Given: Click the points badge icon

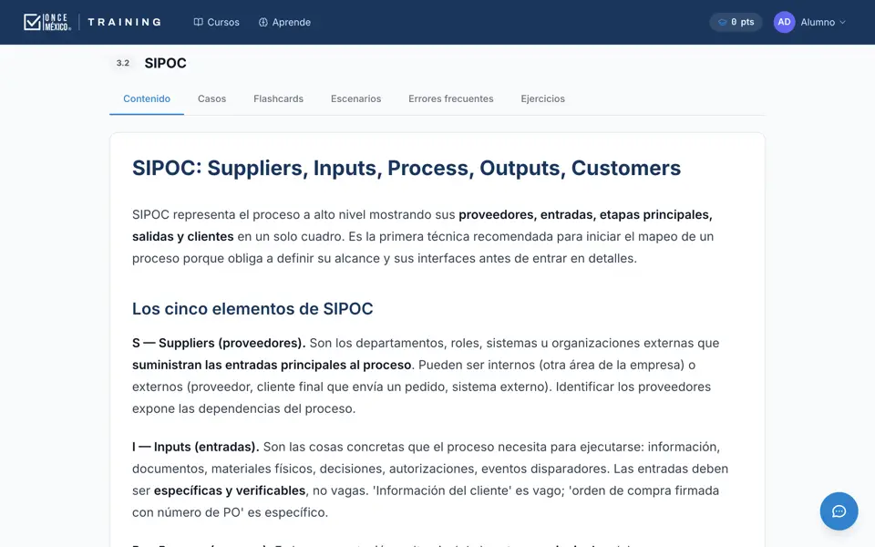Looking at the screenshot, I should 722,22.
